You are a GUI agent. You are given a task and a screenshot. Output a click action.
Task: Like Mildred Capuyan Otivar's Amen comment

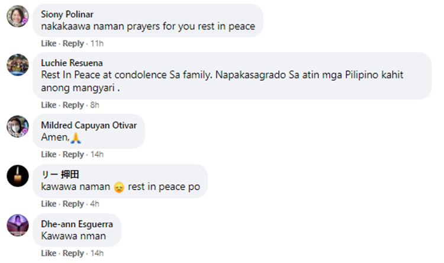click(x=49, y=155)
